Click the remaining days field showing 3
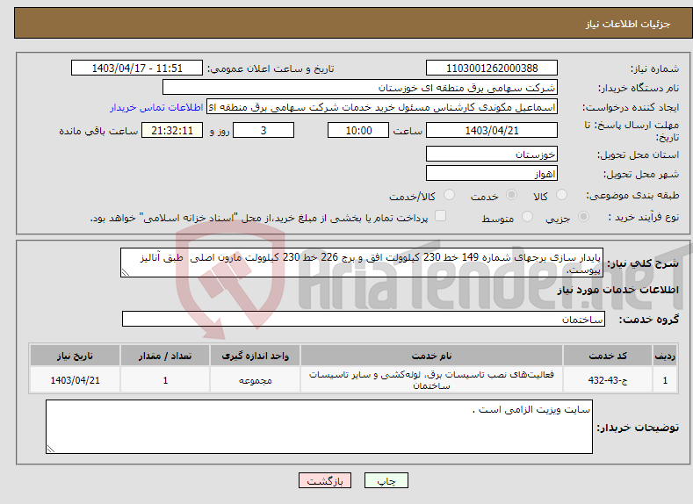Viewport: 693px width, 504px height. click(x=263, y=130)
